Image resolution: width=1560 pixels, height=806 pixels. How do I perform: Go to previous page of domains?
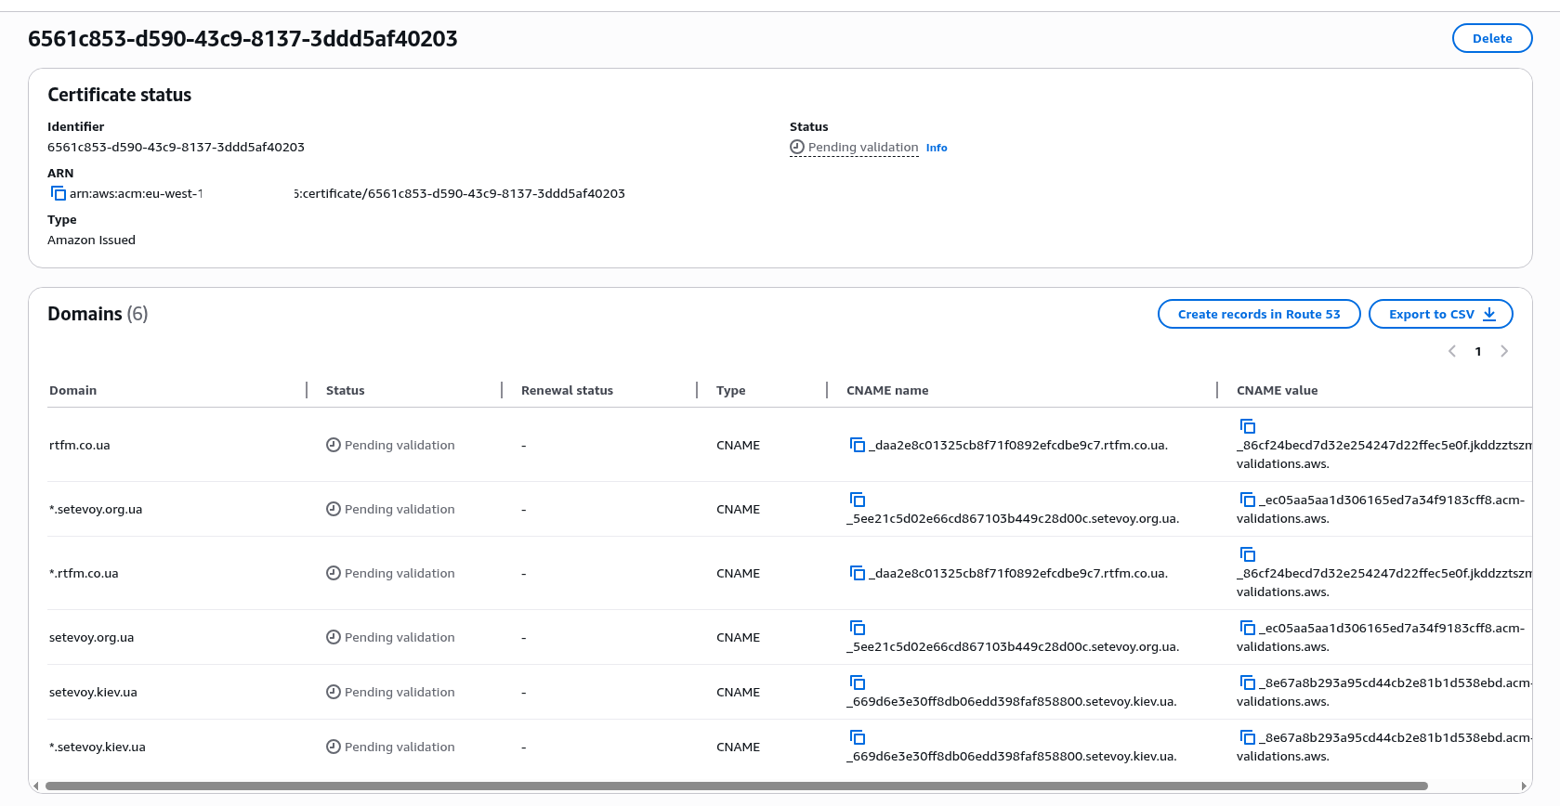[1452, 351]
